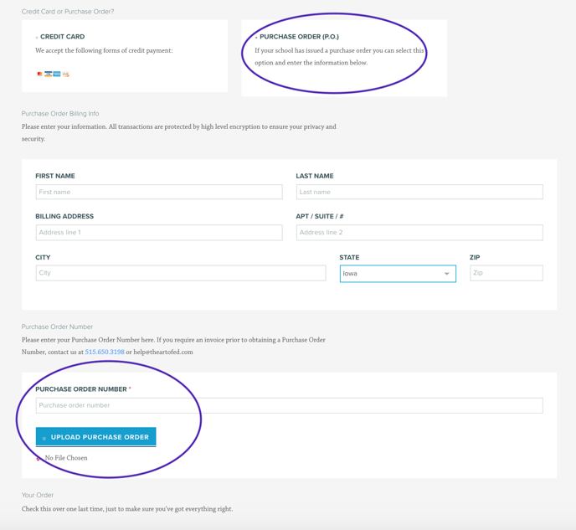Click the State dropdown arrow
This screenshot has height=530, width=576.
tap(447, 274)
